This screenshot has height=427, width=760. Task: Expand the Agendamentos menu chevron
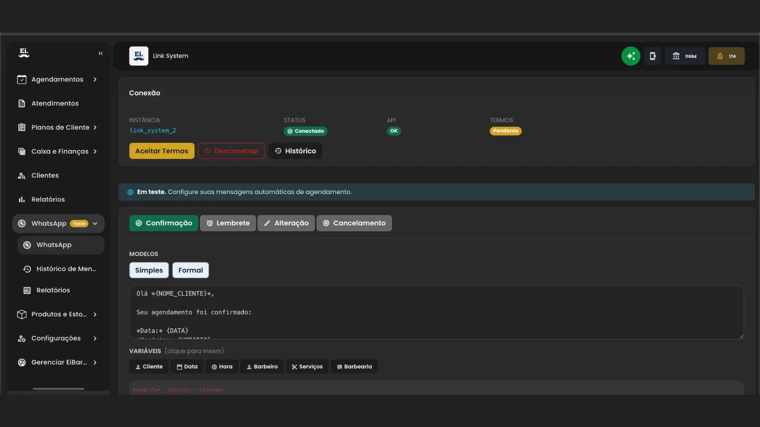click(95, 79)
